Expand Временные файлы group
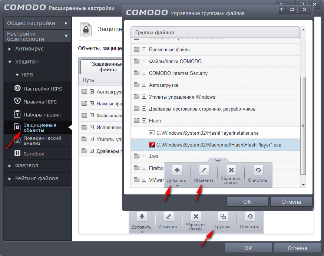 (144, 49)
